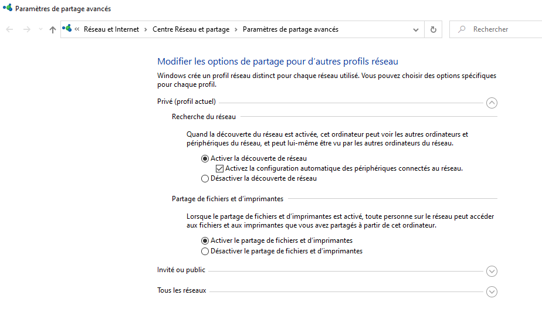Select 'Paramètres de partage avancés' breadcrumb

point(290,29)
